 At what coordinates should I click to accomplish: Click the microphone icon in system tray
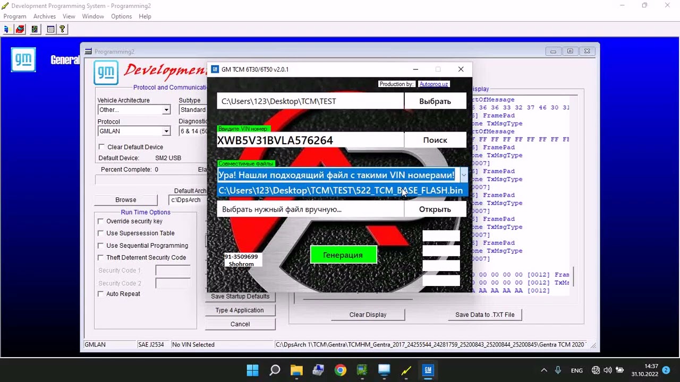(558, 370)
